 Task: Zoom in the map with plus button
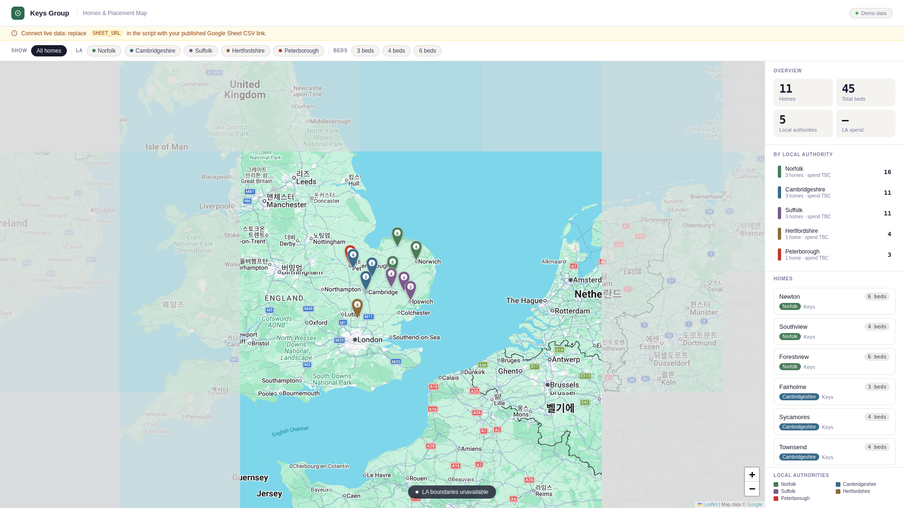[752, 475]
